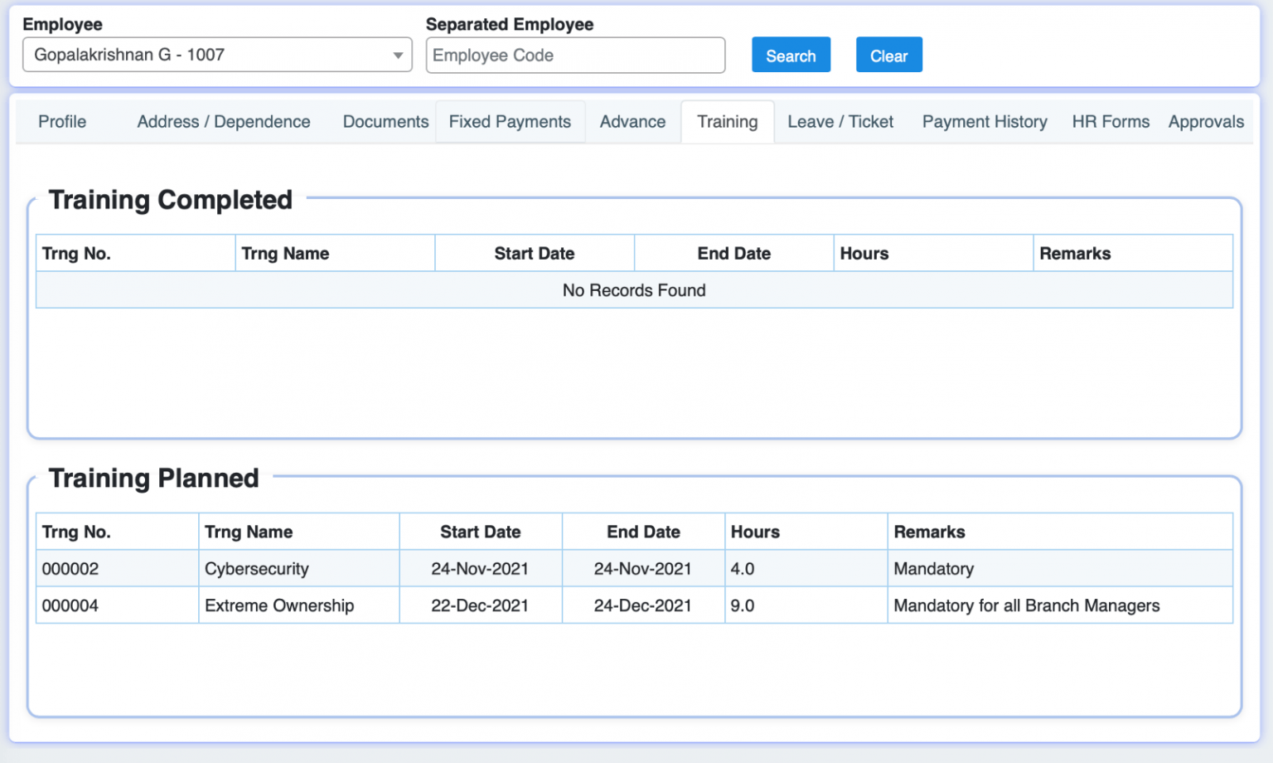Go to the Approvals tab
The height and width of the screenshot is (763, 1273).
1206,122
